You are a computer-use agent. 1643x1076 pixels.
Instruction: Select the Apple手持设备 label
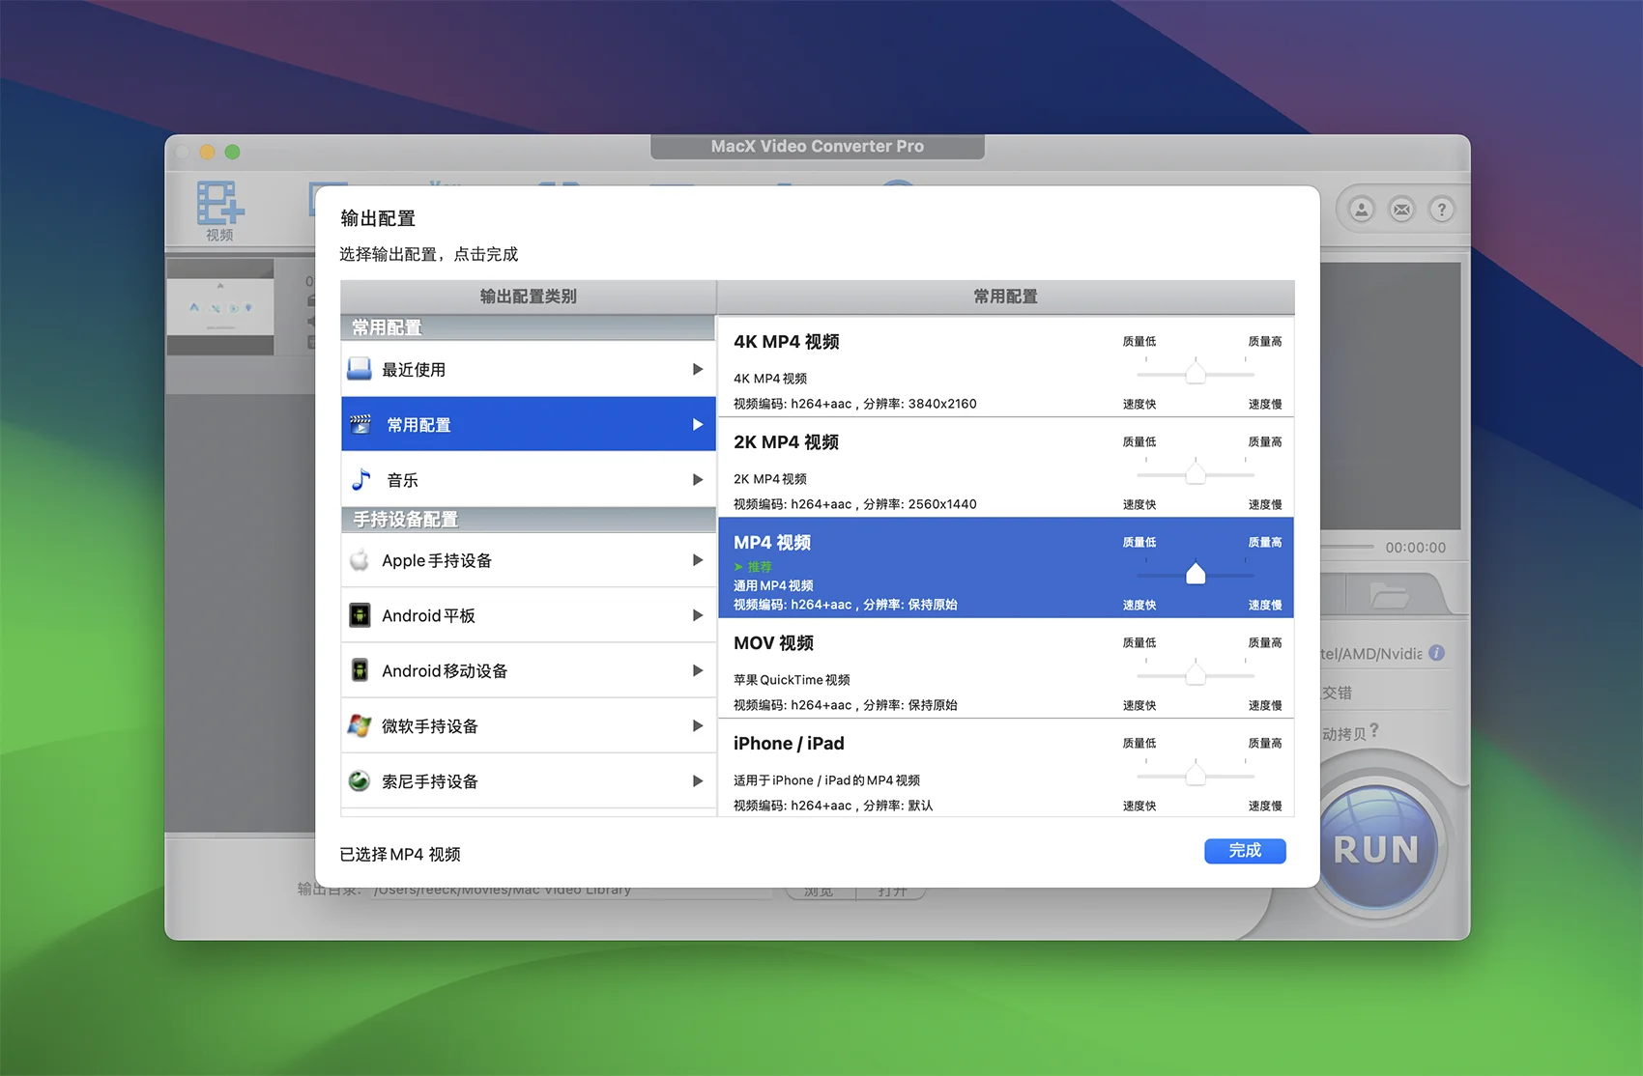tap(437, 560)
